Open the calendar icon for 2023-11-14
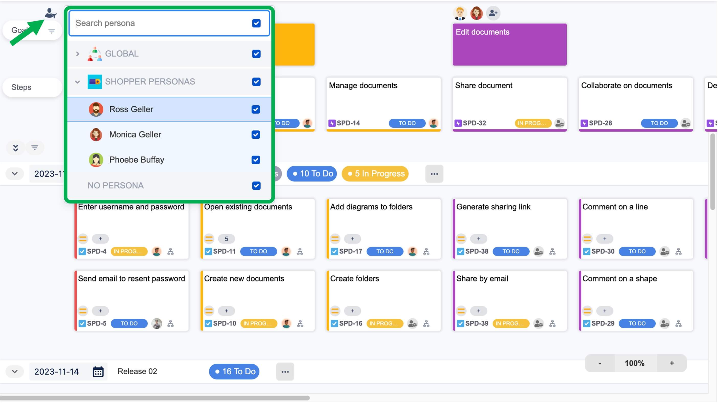Image resolution: width=718 pixels, height=403 pixels. click(98, 372)
